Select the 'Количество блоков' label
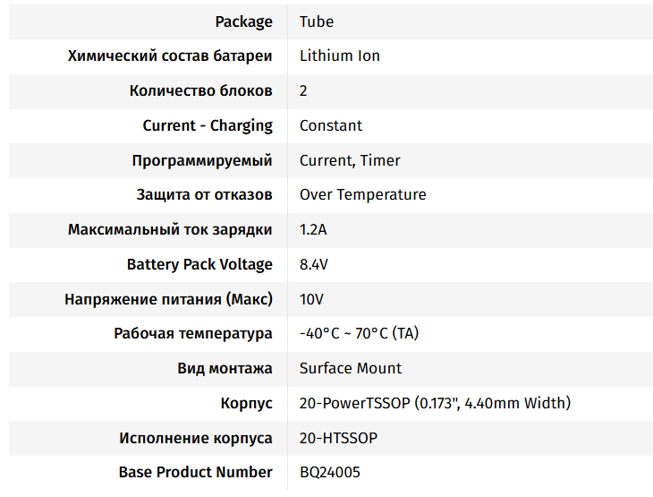 click(200, 91)
